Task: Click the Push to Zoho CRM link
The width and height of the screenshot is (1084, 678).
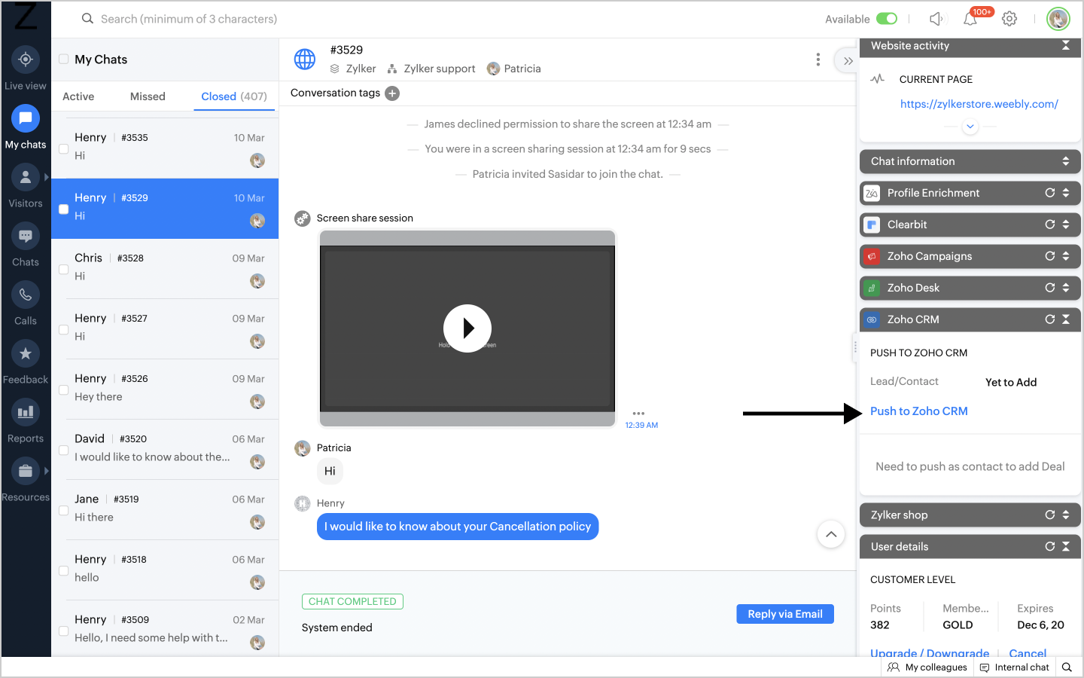Action: pyautogui.click(x=918, y=411)
